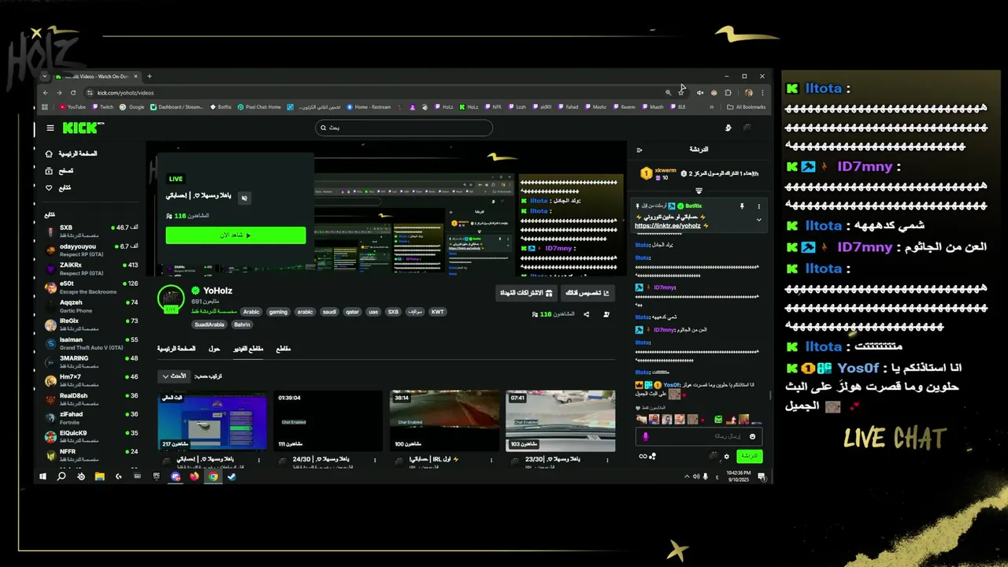The width and height of the screenshot is (1008, 567).
Task: Open the All Bookmarks folder
Action: [747, 107]
